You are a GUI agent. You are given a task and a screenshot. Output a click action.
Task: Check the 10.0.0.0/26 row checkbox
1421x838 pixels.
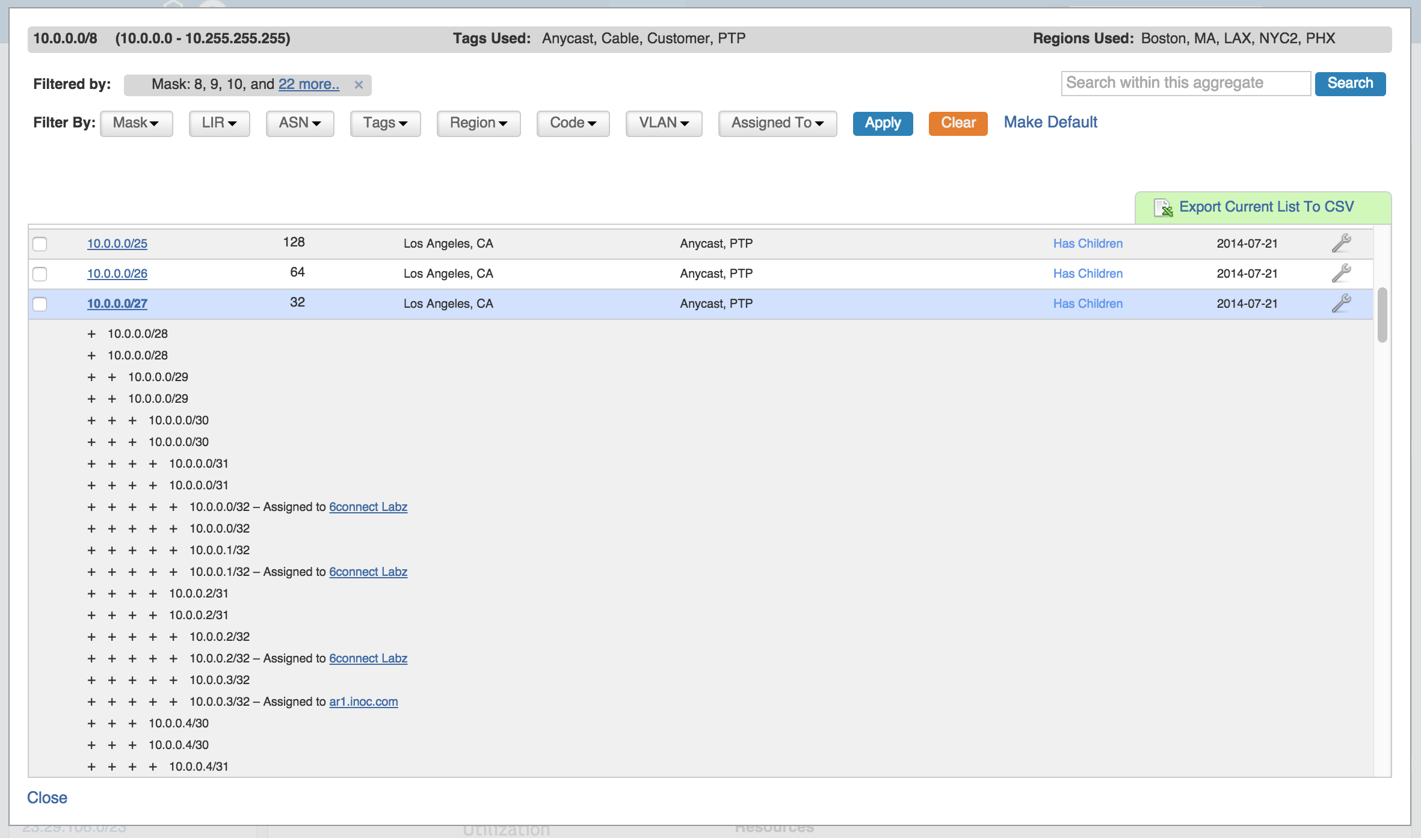pyautogui.click(x=40, y=274)
